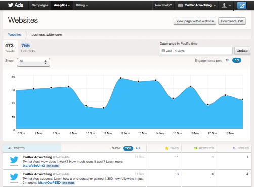Select the ALL TWEETS tab
Image resolution: width=254 pixels, height=187 pixels.
(x=32, y=148)
